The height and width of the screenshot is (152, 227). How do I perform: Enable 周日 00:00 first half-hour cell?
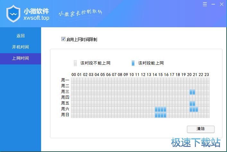coord(72,115)
